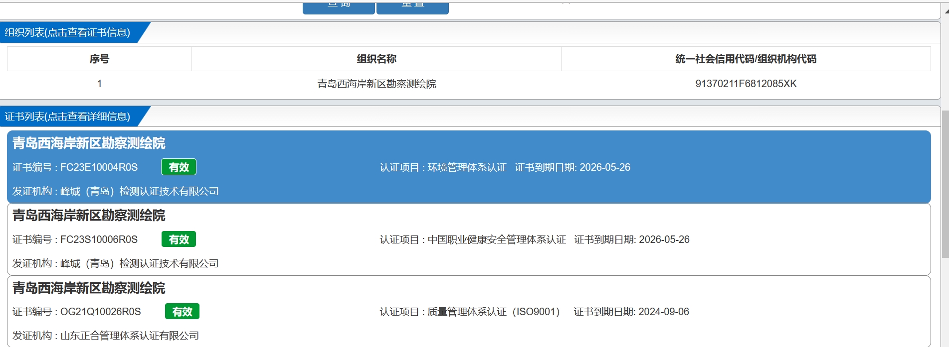Select the credit code 91370211F6812085XK cell

pyautogui.click(x=746, y=84)
